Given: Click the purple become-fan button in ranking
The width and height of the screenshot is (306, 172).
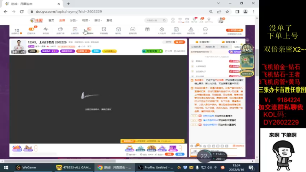Looking at the screenshot, I should [234, 52].
